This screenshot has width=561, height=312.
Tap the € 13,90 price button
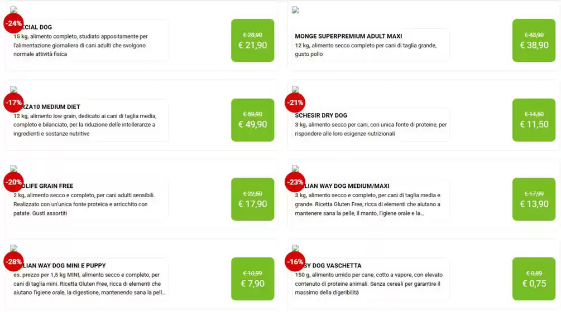[x=534, y=199]
